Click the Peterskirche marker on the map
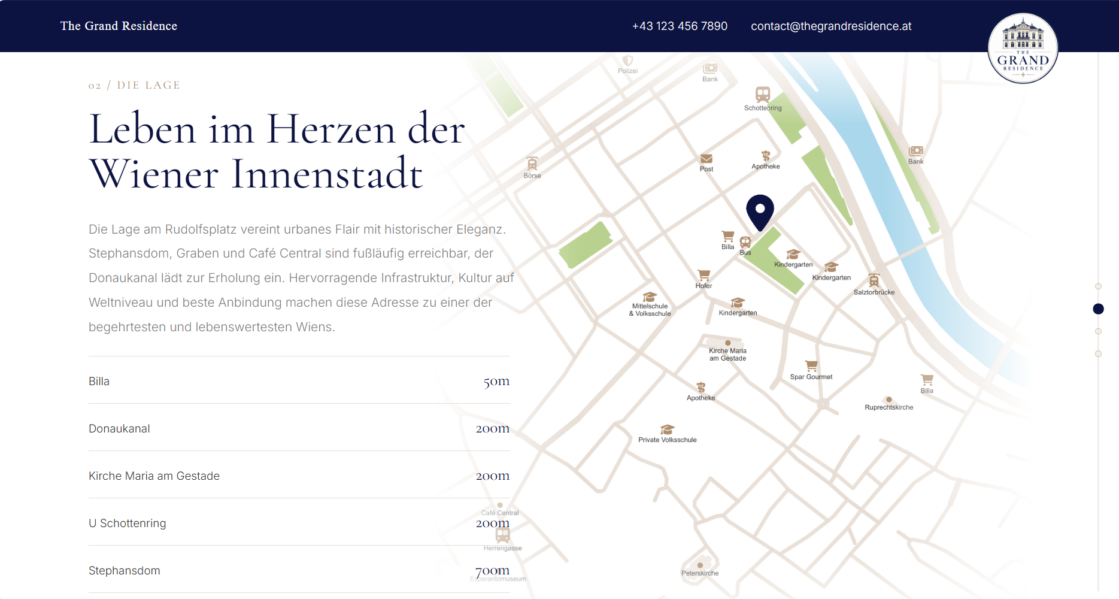Screen dimensions: 1119x599 pyautogui.click(x=700, y=565)
